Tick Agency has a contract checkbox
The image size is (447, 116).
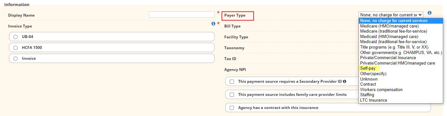coord(232,108)
